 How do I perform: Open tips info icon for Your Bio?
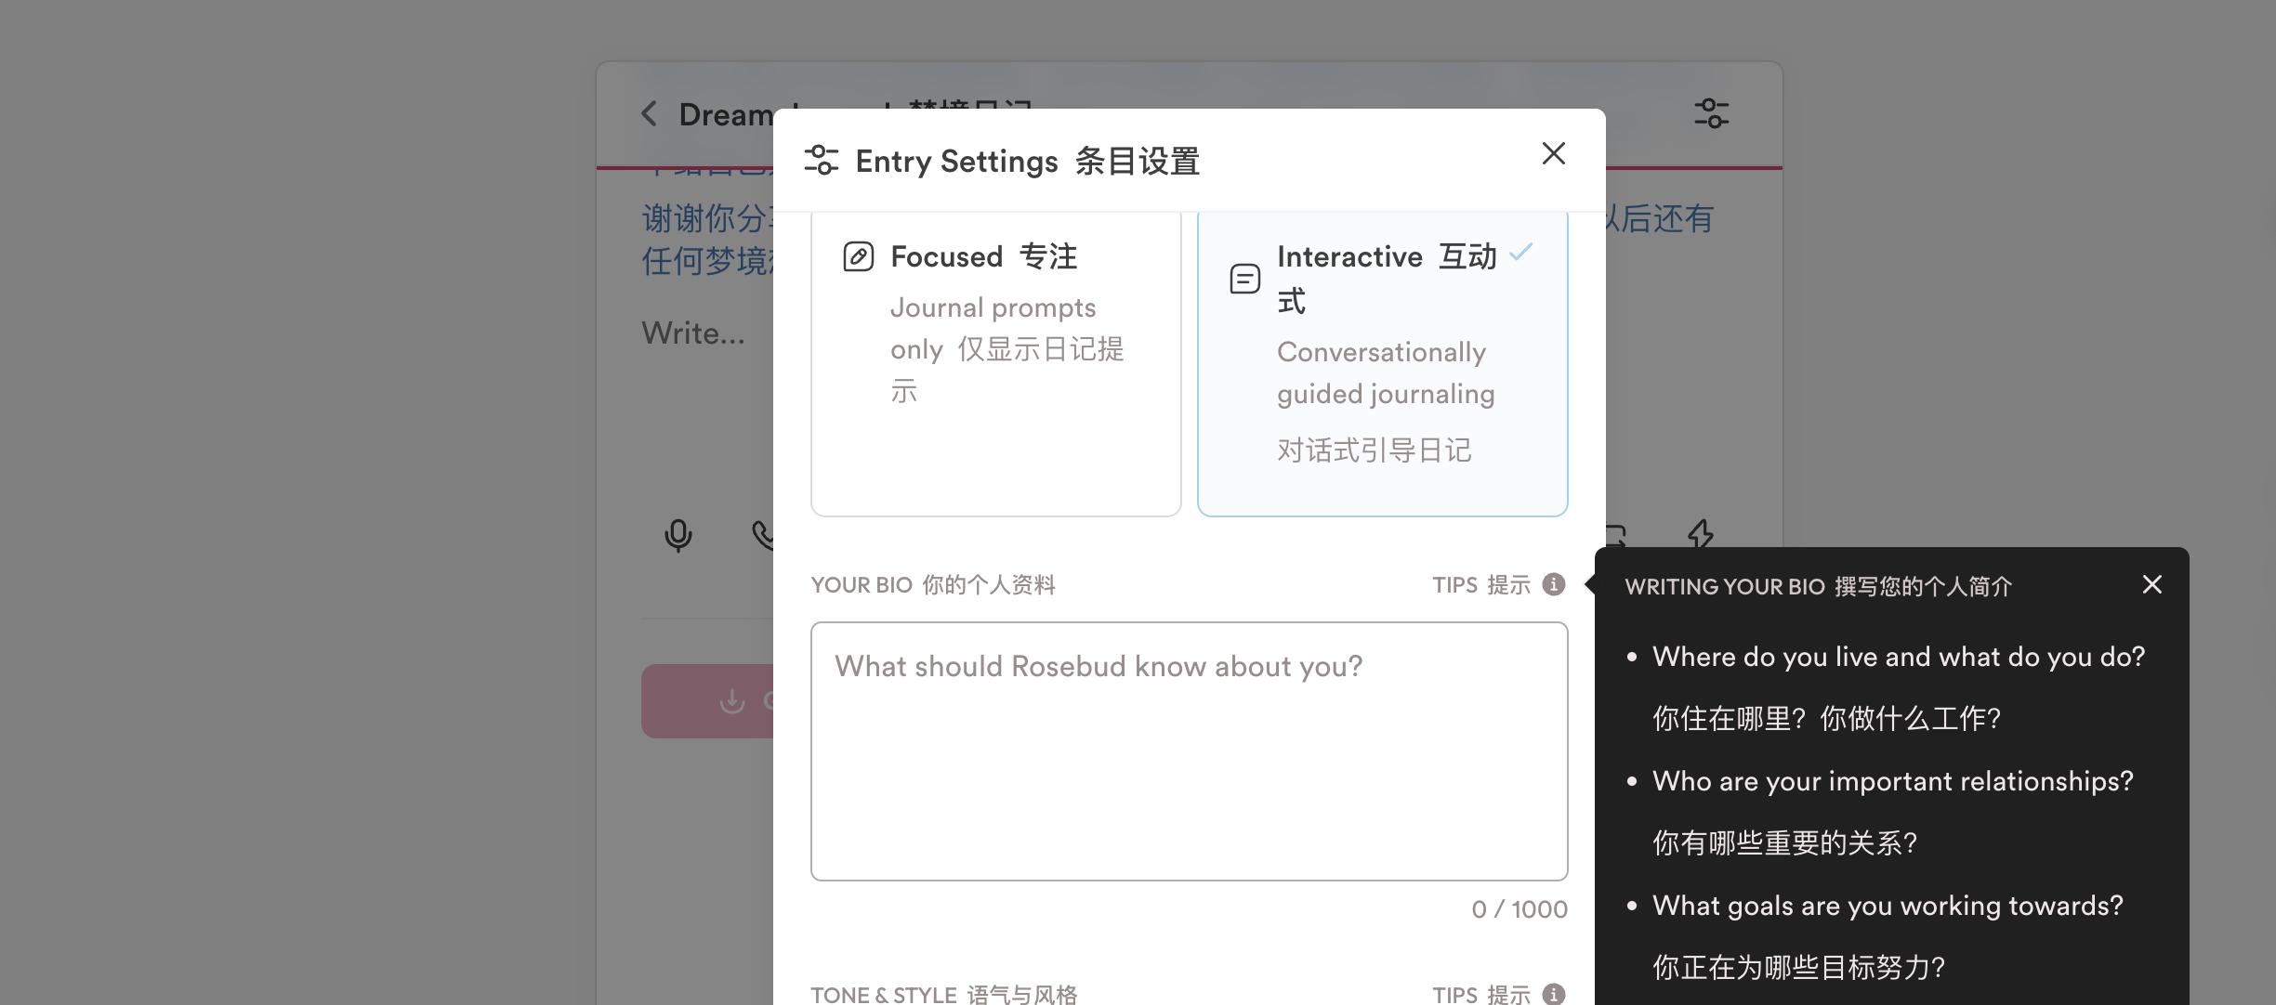tap(1553, 584)
